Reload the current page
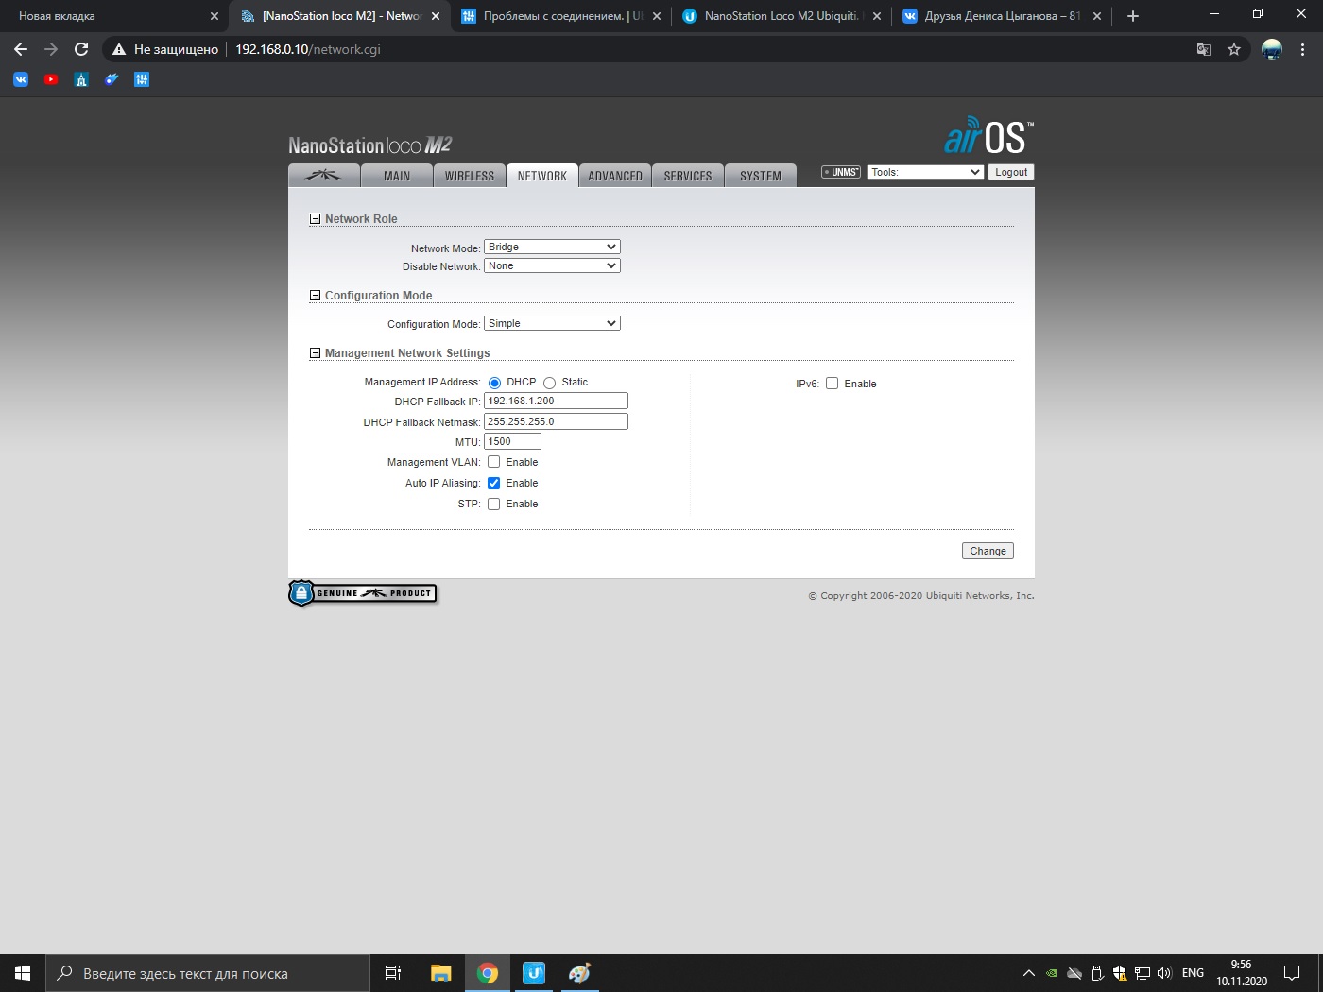Screen dimensions: 1323x992 click(x=81, y=49)
